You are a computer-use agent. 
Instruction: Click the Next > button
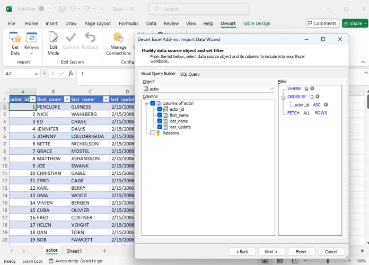tap(271, 251)
